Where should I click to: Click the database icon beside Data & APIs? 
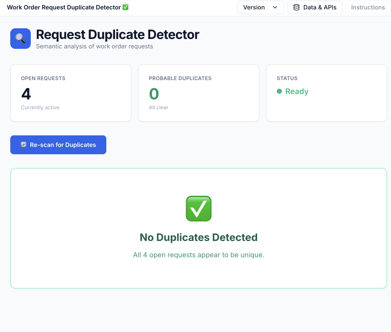click(x=296, y=7)
